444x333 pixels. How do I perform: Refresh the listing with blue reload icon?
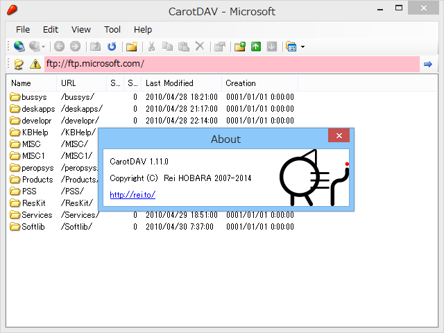tap(112, 46)
